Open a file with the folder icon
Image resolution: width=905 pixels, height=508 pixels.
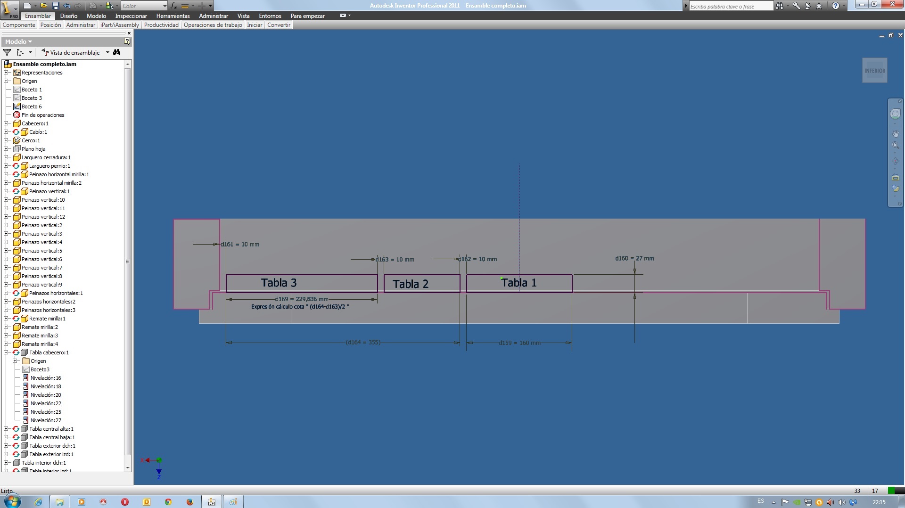tap(44, 6)
